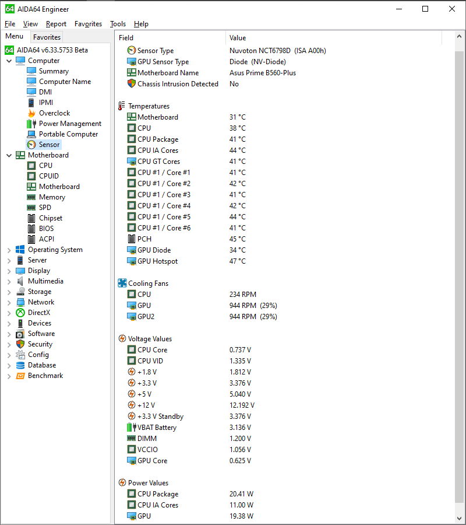Viewport: 466px width, 525px height.
Task: Open the View menu
Action: tap(30, 24)
